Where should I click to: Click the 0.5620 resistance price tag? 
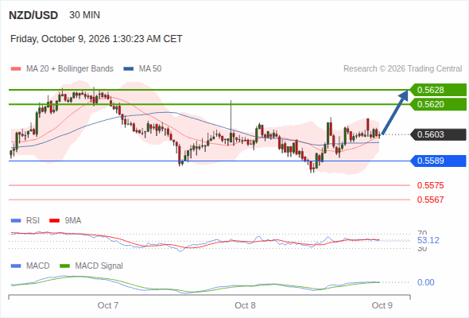[x=438, y=104]
